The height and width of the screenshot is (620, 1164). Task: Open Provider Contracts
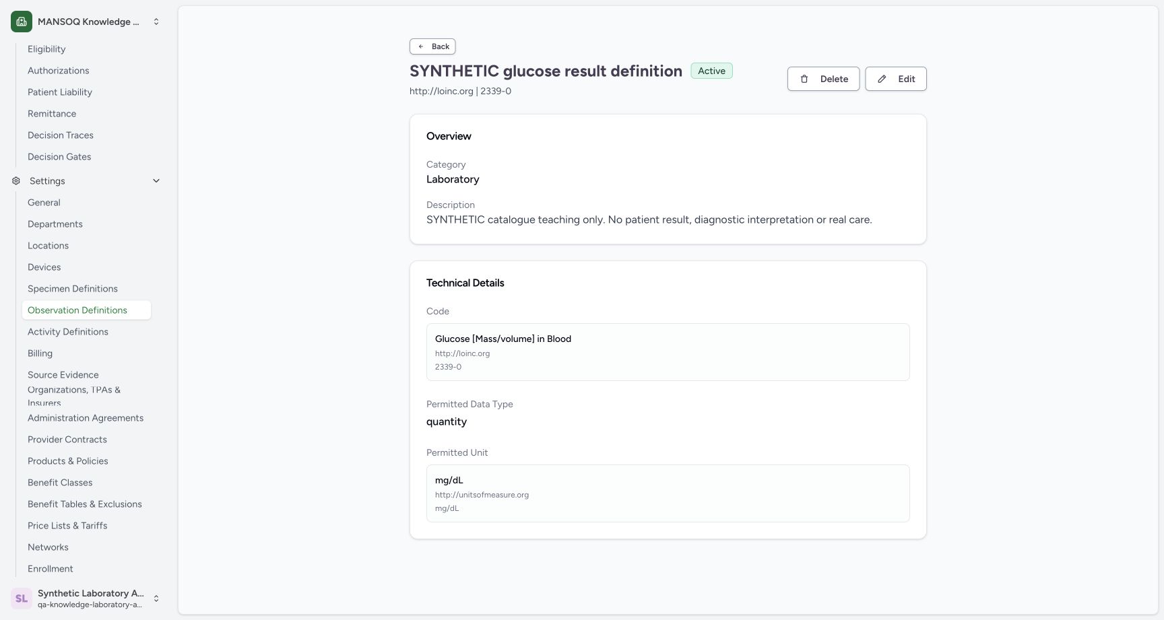pos(67,440)
